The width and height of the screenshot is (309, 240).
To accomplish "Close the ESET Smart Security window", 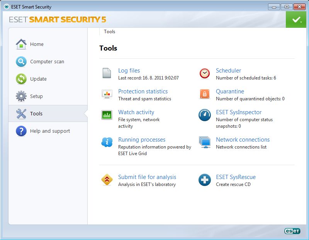I will pos(299,7).
